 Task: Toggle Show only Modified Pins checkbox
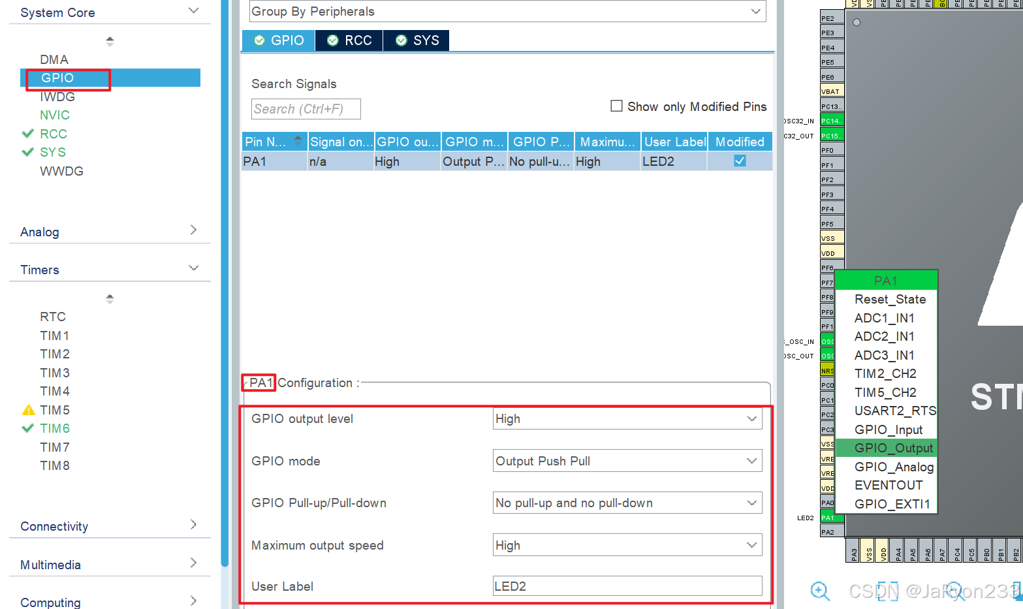point(616,106)
